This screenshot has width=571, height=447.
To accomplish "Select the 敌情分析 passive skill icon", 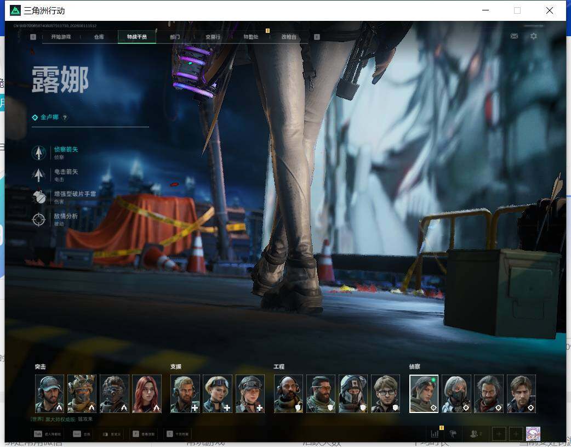I will coord(38,219).
